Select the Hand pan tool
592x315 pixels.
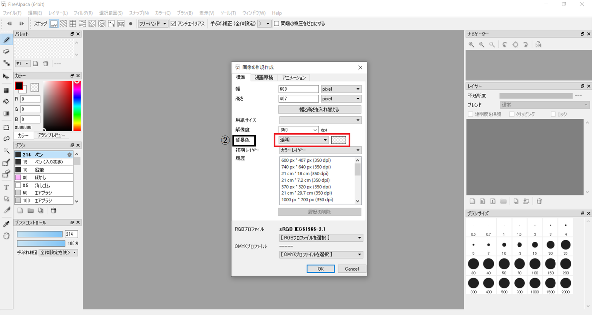[6, 236]
